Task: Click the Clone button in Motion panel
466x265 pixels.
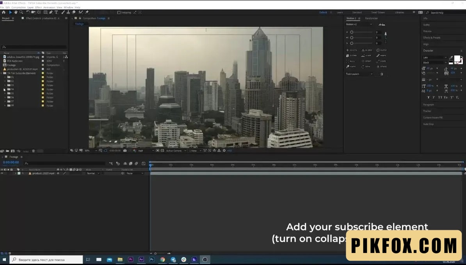Action: [352, 55]
